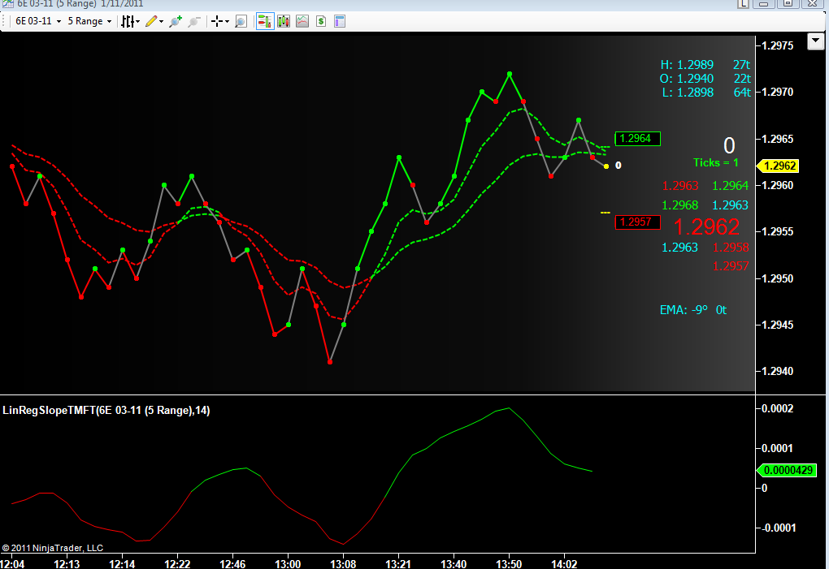
Task: Open the chart Properties table icon
Action: point(340,21)
